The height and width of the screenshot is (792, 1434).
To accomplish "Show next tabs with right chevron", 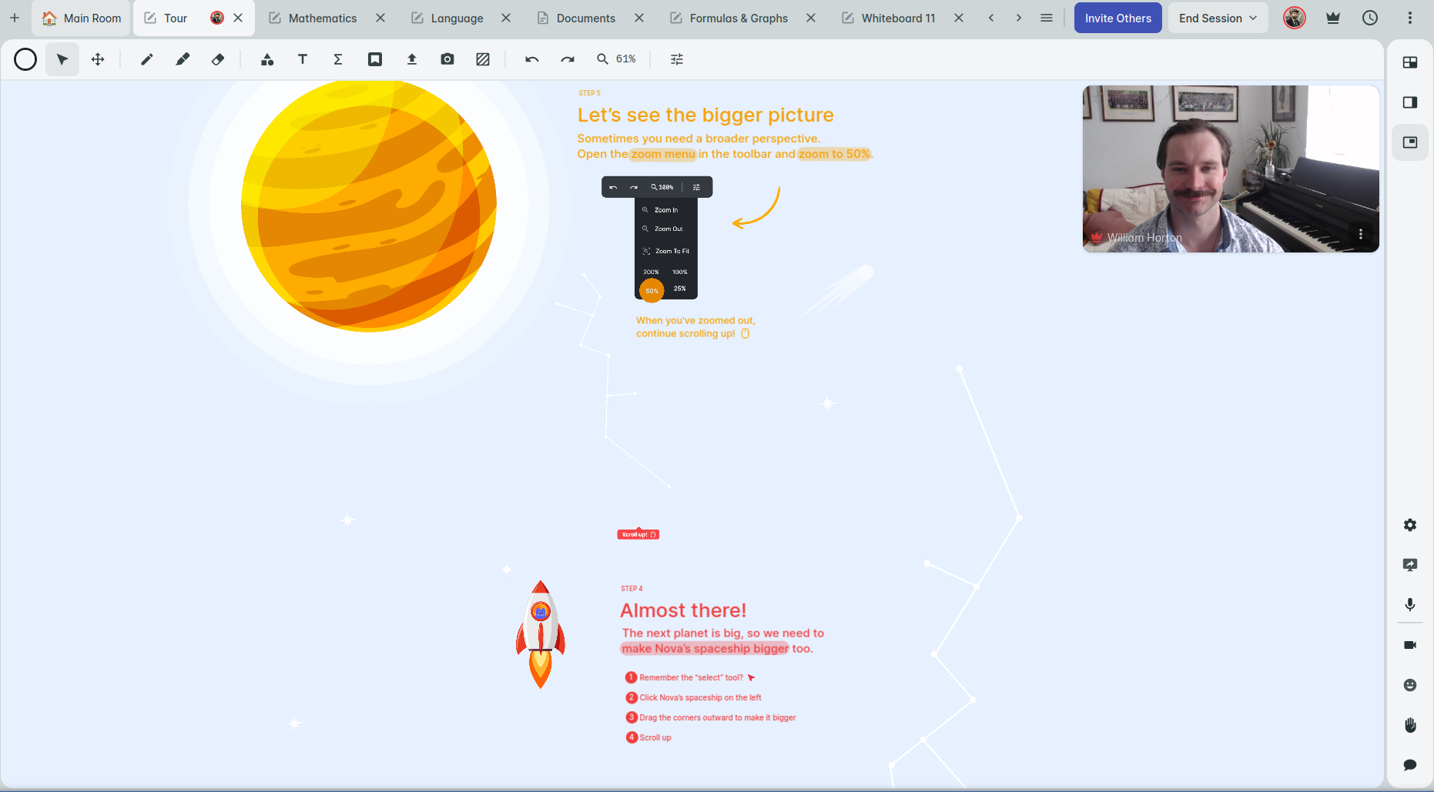I will pyautogui.click(x=1019, y=18).
